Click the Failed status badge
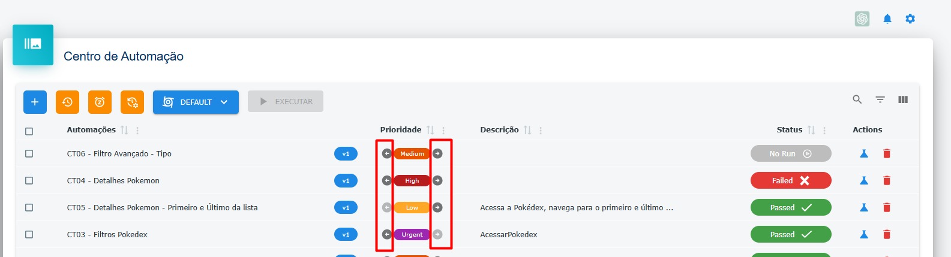The width and height of the screenshot is (951, 257). pyautogui.click(x=791, y=180)
